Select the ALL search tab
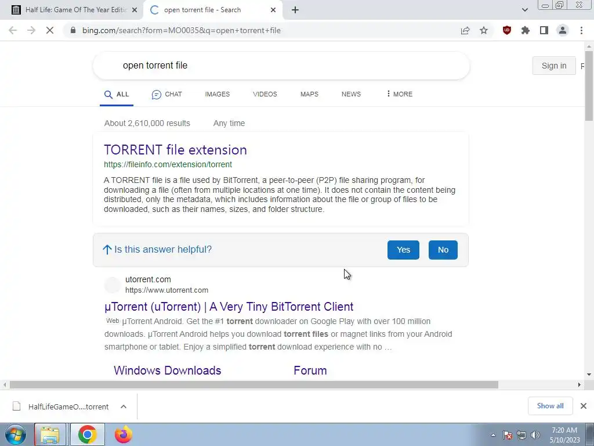 click(117, 95)
